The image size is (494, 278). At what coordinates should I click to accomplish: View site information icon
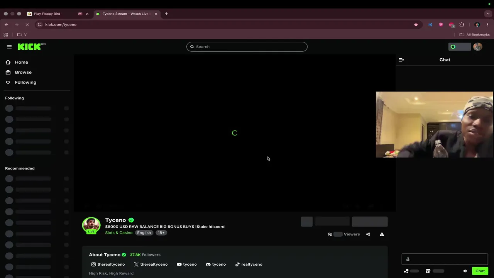[39, 24]
